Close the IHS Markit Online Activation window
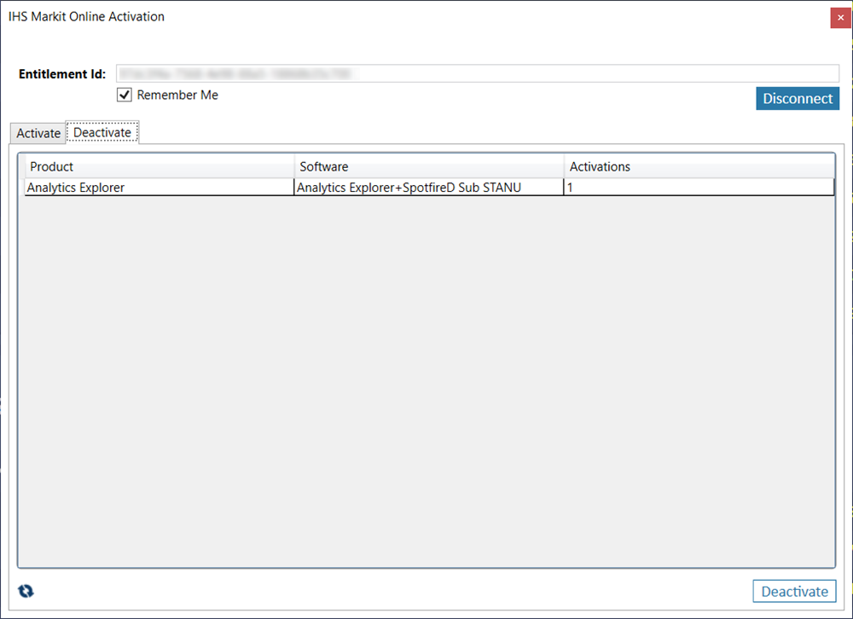Image resolution: width=853 pixels, height=619 pixels. (840, 17)
